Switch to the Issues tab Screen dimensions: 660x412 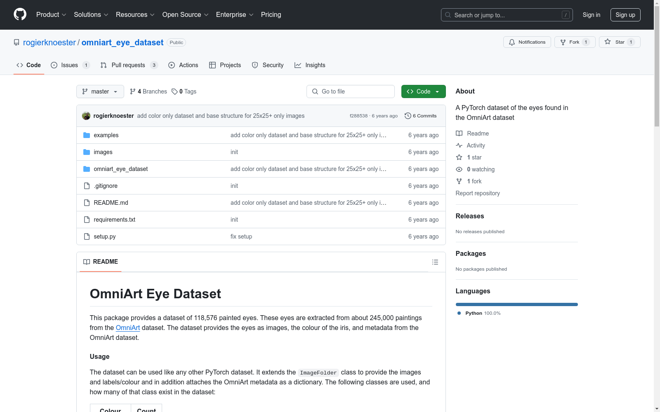tap(70, 65)
